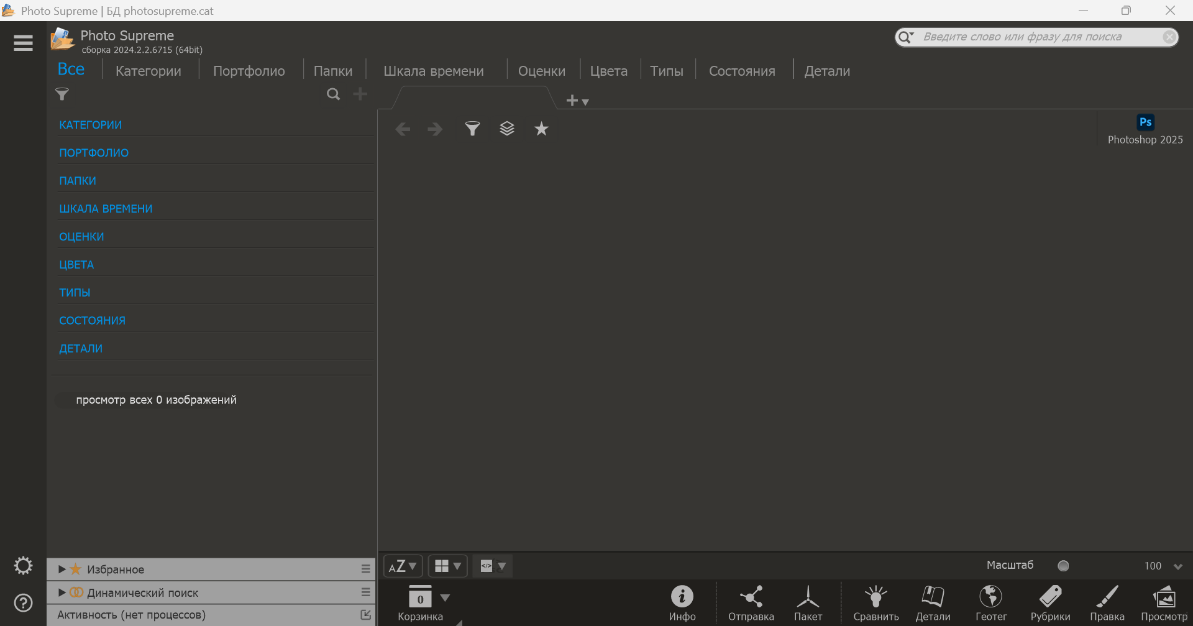Switch to the Категории tab

(149, 71)
